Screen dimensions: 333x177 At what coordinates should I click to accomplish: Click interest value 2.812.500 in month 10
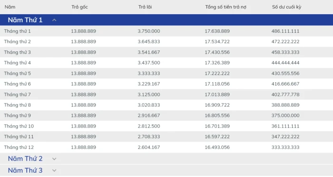tap(149, 126)
